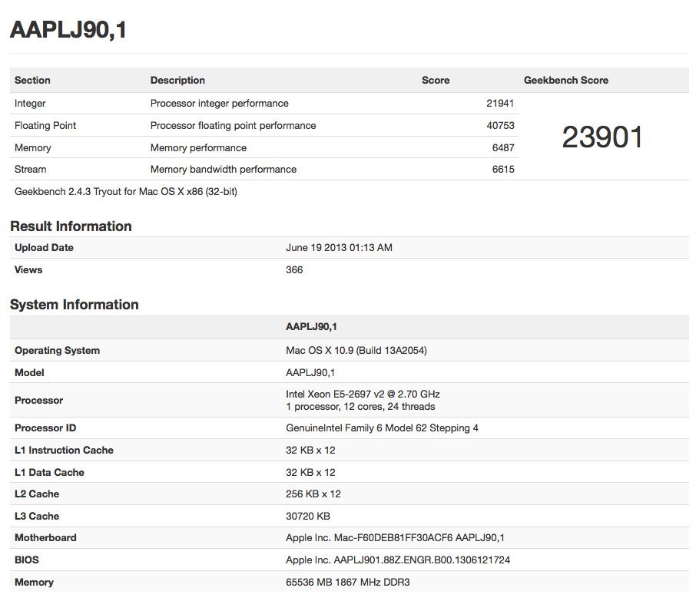The image size is (696, 601).
Task: Click the Geekbench 2.4.3 Tryout version text
Action: pyautogui.click(x=125, y=192)
